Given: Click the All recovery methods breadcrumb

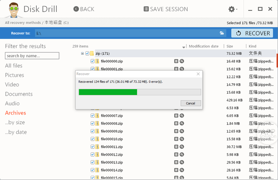Looking at the screenshot, I should tap(23, 23).
